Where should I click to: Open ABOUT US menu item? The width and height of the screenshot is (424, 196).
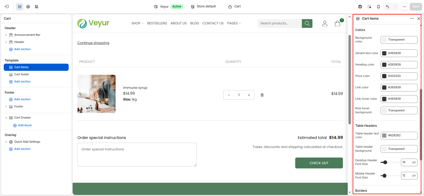(x=179, y=23)
